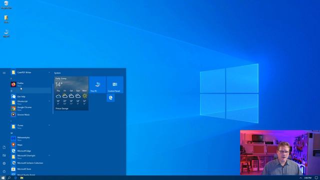The image size is (320, 180).
Task: Open Settings gear in Start sidebar
Action: (x=4, y=163)
